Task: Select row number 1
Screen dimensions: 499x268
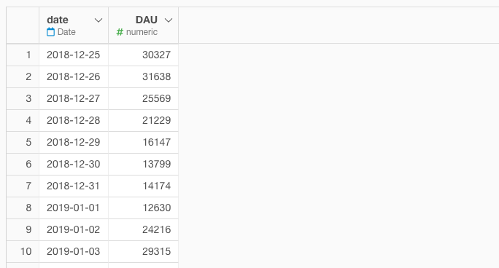Action: pos(23,55)
